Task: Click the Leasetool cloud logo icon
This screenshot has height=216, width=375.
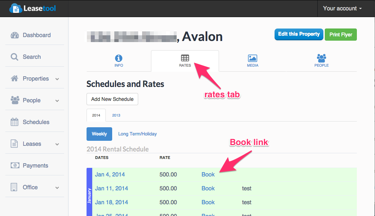Action: pos(15,8)
